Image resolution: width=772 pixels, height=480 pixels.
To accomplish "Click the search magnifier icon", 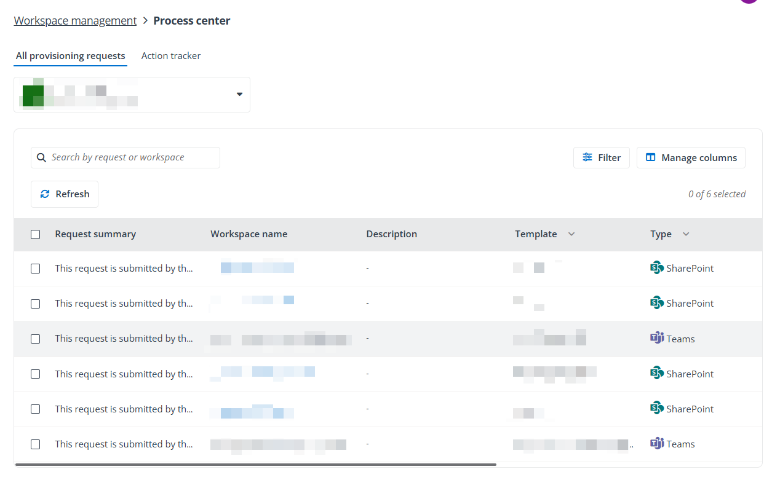I will 41,157.
